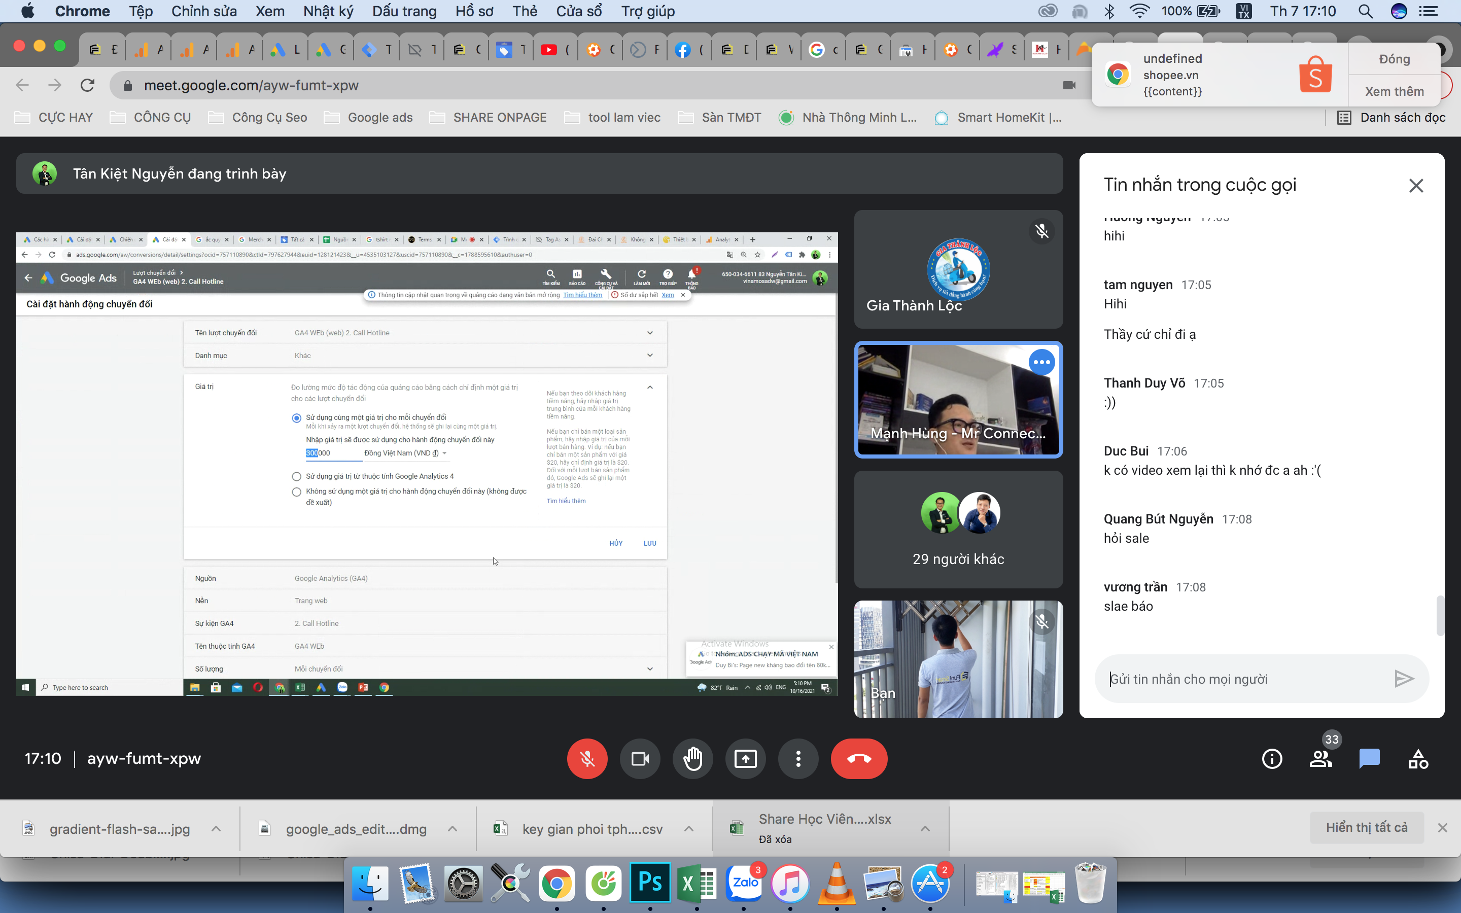Screen dimensions: 1461x913
Task: Click the Bạn self-view video tile
Action: tap(958, 659)
